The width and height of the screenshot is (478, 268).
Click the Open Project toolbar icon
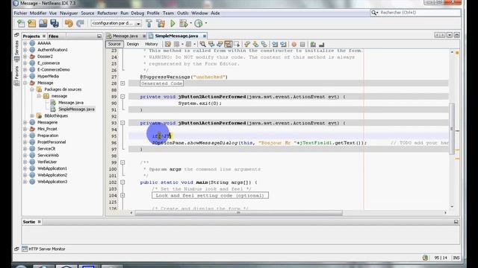coord(43,23)
